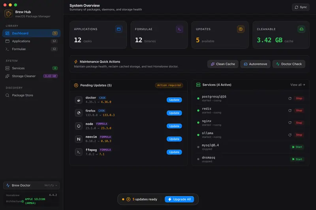Click the 3.42 GB cleanable value

tap(270, 40)
